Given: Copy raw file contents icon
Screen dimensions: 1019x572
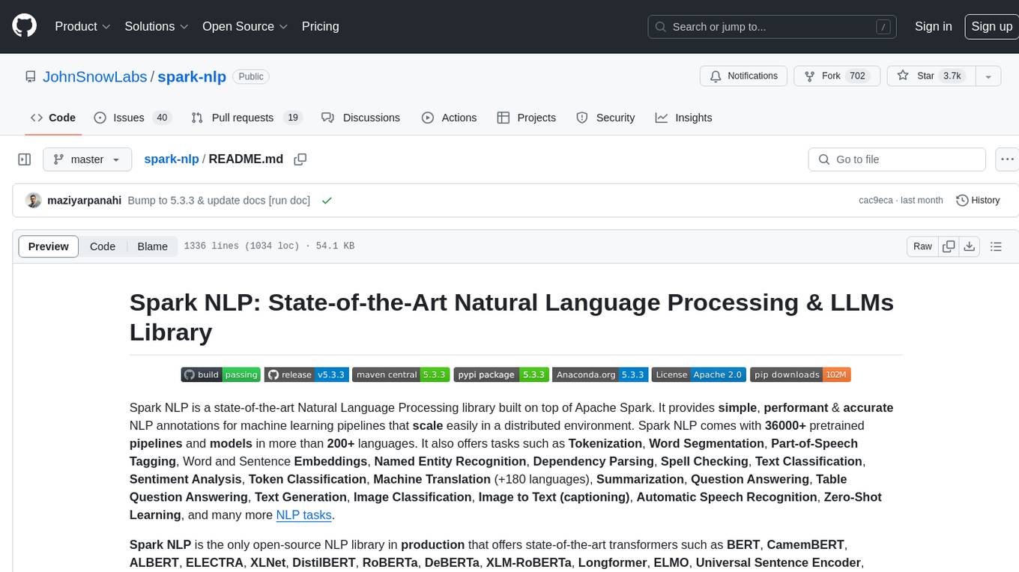Looking at the screenshot, I should [x=949, y=246].
